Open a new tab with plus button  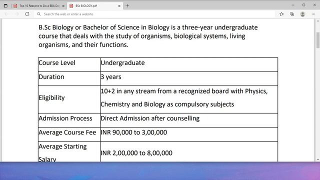click(127, 6)
